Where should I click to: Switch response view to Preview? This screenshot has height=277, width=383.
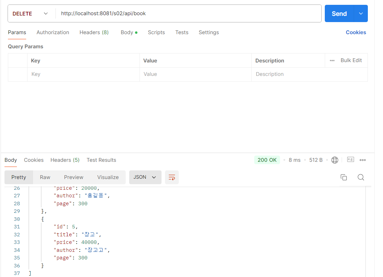coord(73,177)
